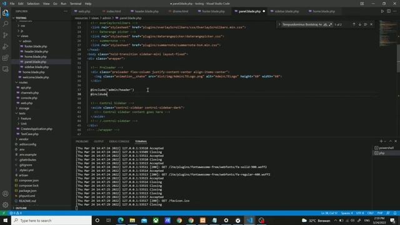The width and height of the screenshot is (400, 225).
Task: Collapse the routes folder
Action: [23, 82]
